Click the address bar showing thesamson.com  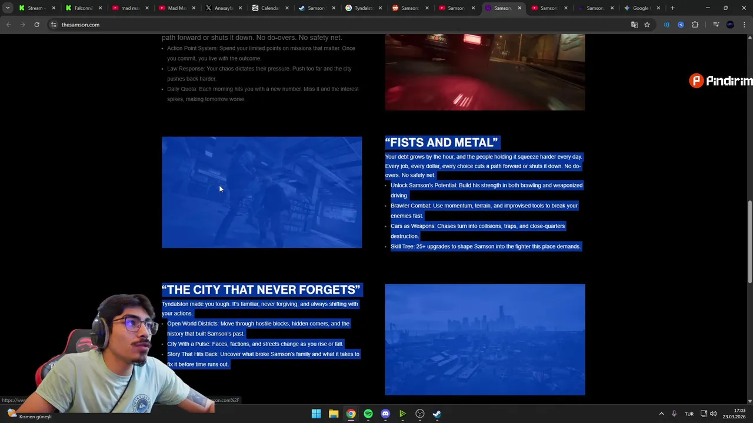(x=341, y=25)
